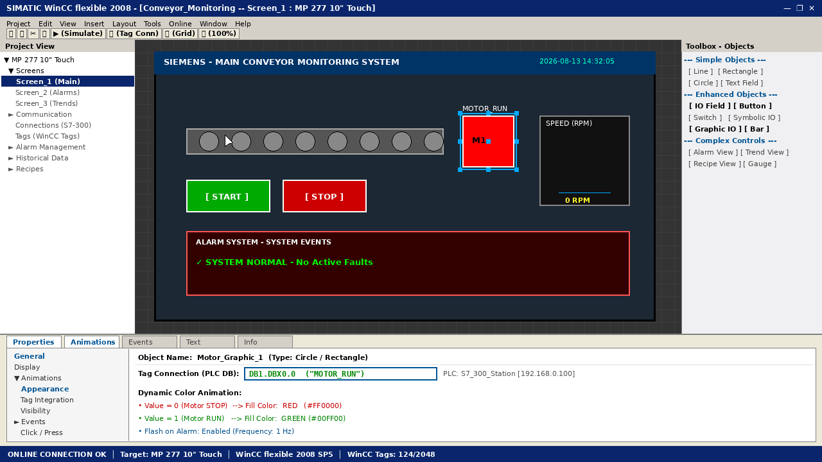Pick Gauge control in Toolbox
822x462 pixels.
tap(760, 164)
